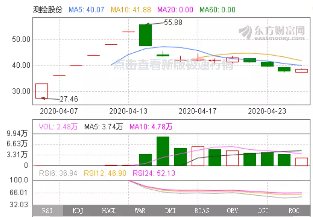Click the 3.31万 volume axis label
Image resolution: width=313 pixels, height=217 pixels.
tap(17, 155)
